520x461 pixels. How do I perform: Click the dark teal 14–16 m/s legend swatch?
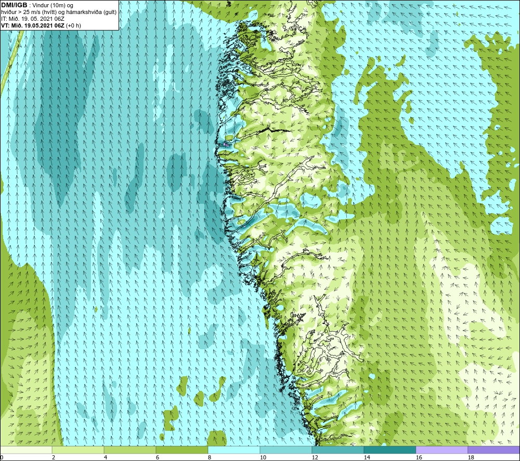[x=389, y=450]
